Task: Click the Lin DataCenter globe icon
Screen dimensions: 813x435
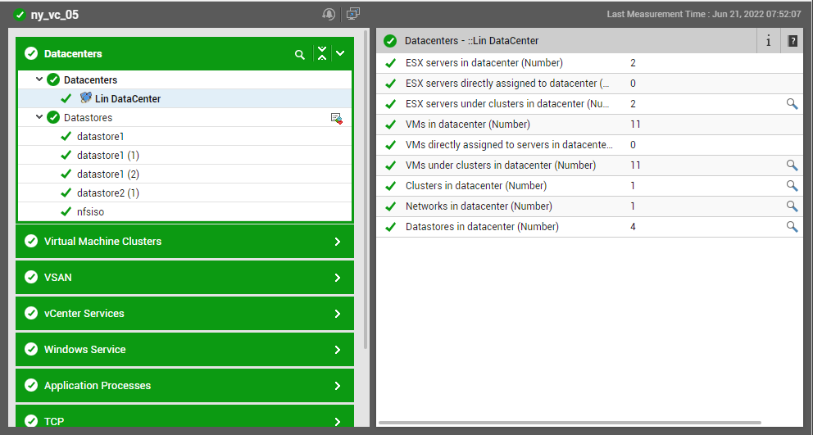Action: coord(85,98)
